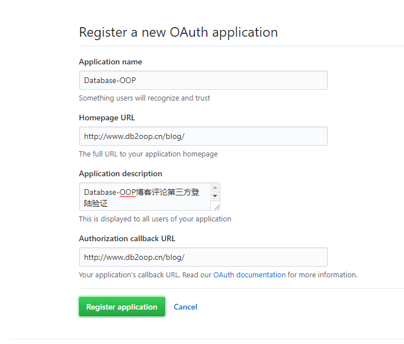Click the "Application name" field label
This screenshot has width=404, height=344.
110,62
